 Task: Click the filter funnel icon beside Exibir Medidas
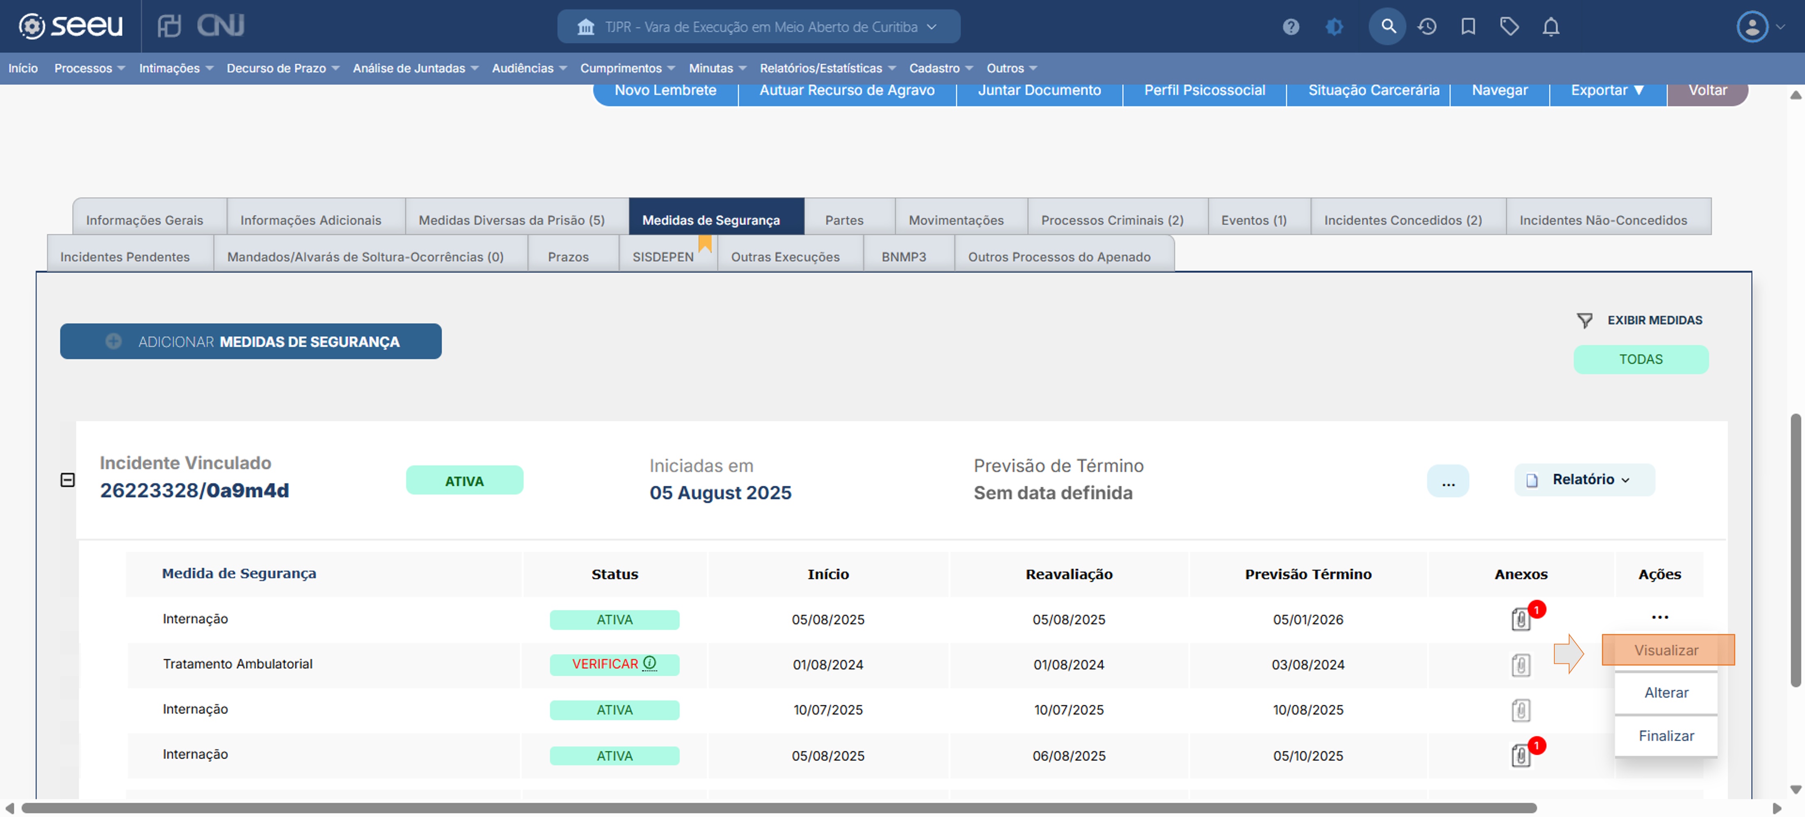point(1584,320)
